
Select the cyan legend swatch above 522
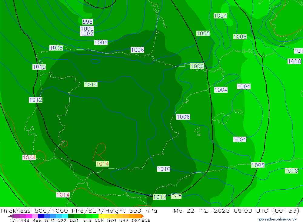click(65, 216)
